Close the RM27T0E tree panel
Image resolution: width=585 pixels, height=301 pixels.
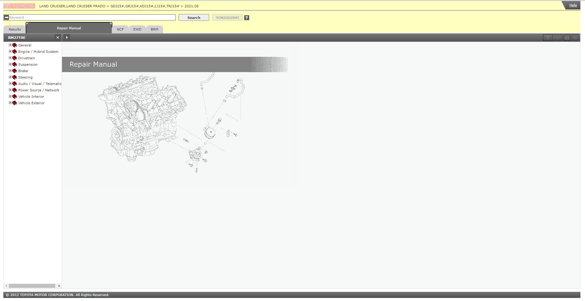(57, 38)
